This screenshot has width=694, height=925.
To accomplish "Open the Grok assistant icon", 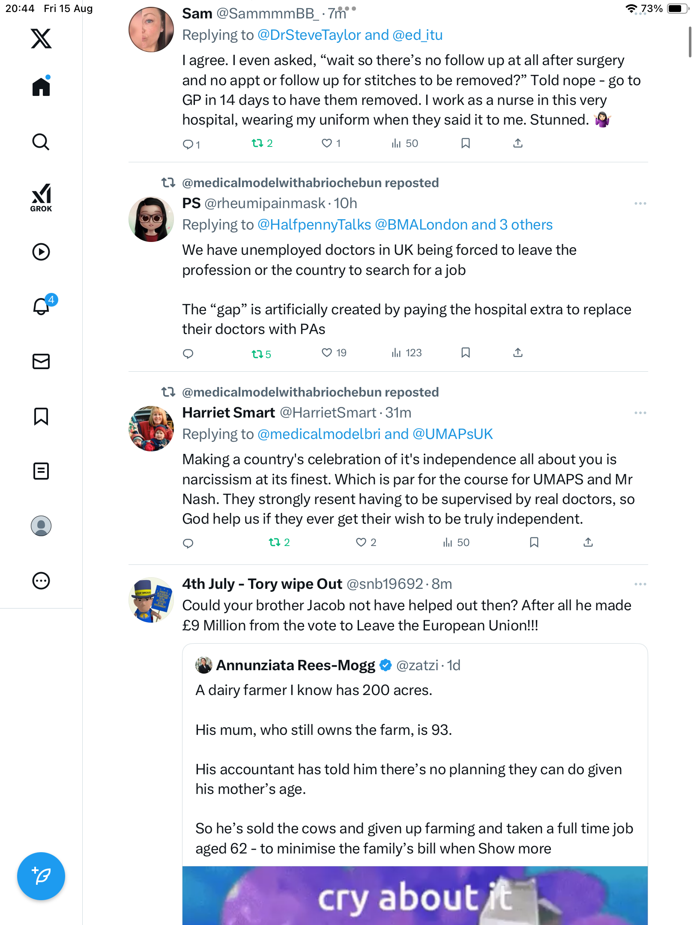I will point(41,197).
